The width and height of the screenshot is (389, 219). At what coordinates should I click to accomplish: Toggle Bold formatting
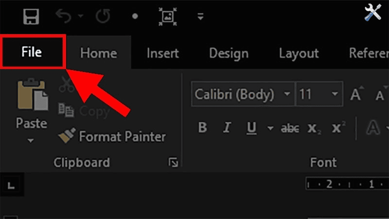click(x=203, y=128)
